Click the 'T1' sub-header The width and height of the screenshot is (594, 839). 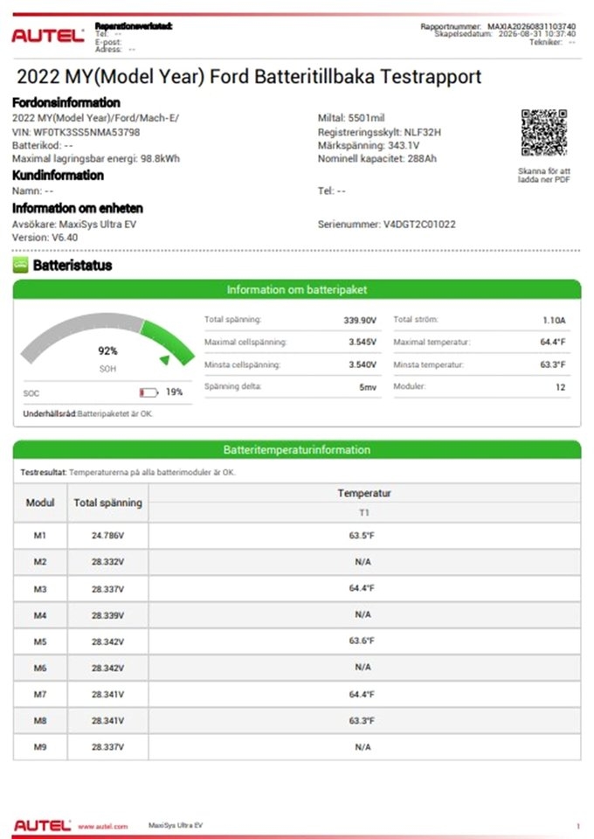[x=364, y=513]
